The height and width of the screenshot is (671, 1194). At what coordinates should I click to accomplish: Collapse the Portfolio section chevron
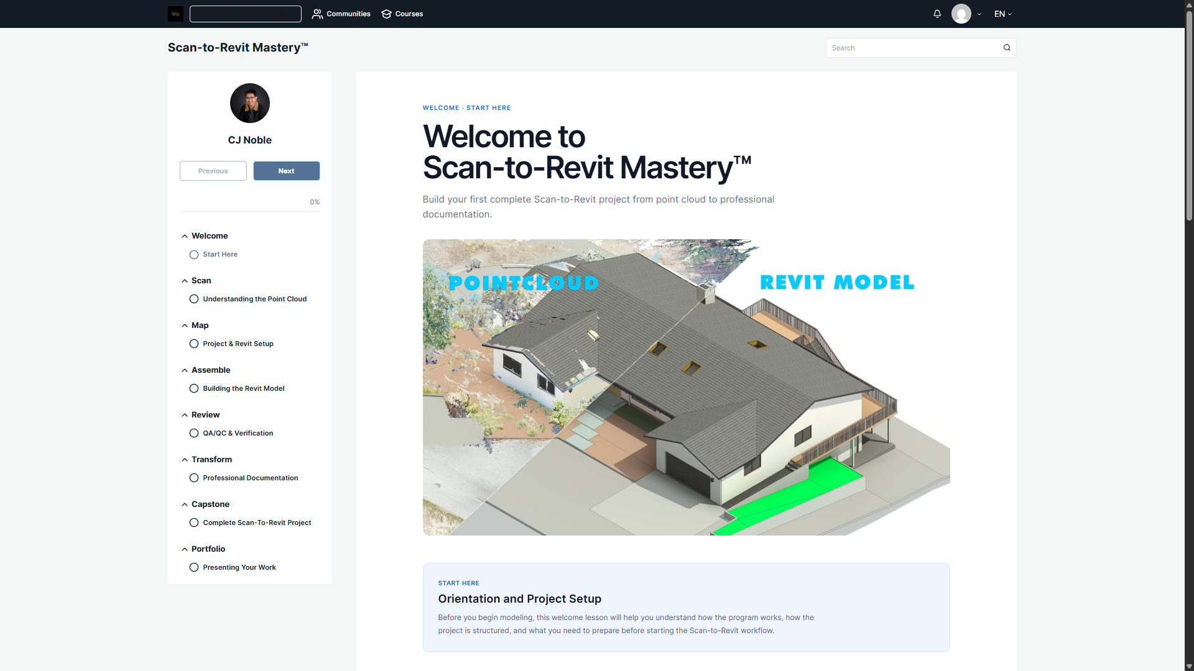pyautogui.click(x=185, y=549)
